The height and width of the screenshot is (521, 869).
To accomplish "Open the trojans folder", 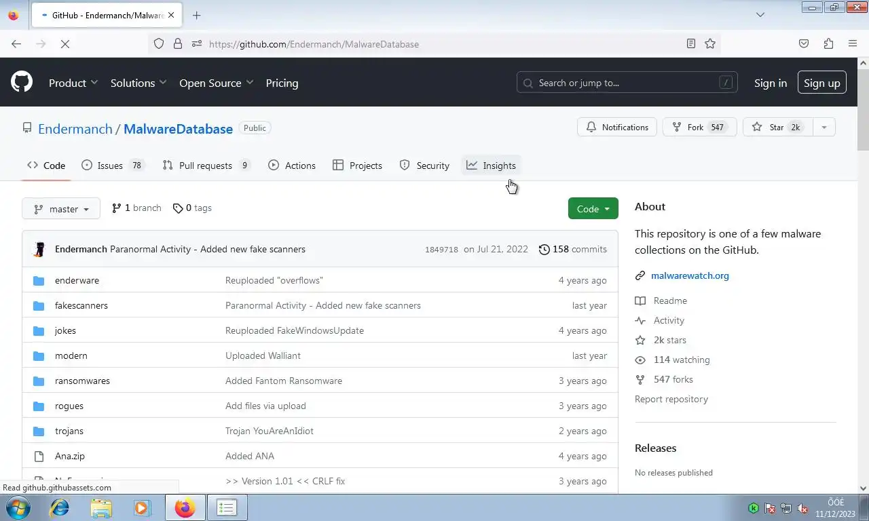I will pos(69,431).
